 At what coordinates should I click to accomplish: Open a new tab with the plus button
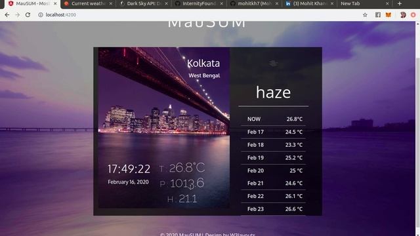point(400,3)
